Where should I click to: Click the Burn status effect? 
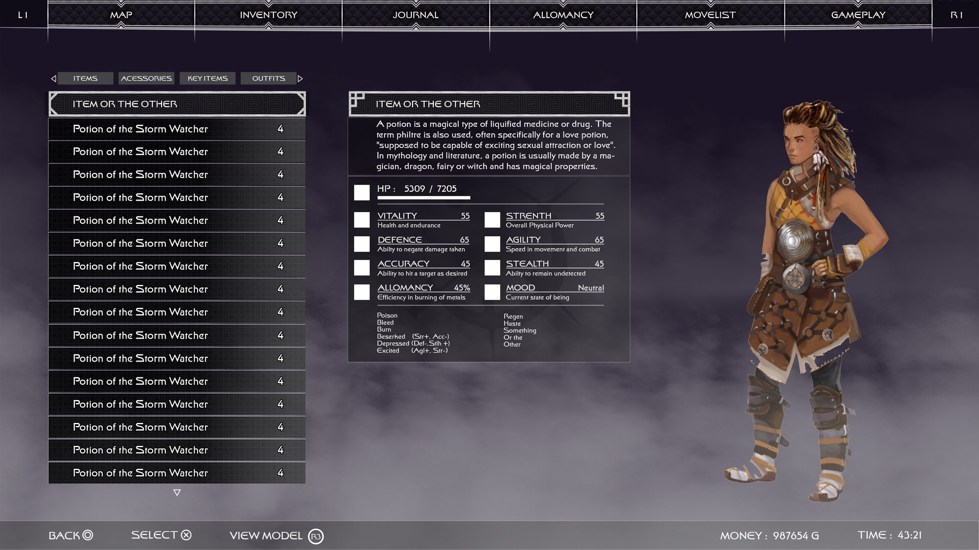pos(384,329)
